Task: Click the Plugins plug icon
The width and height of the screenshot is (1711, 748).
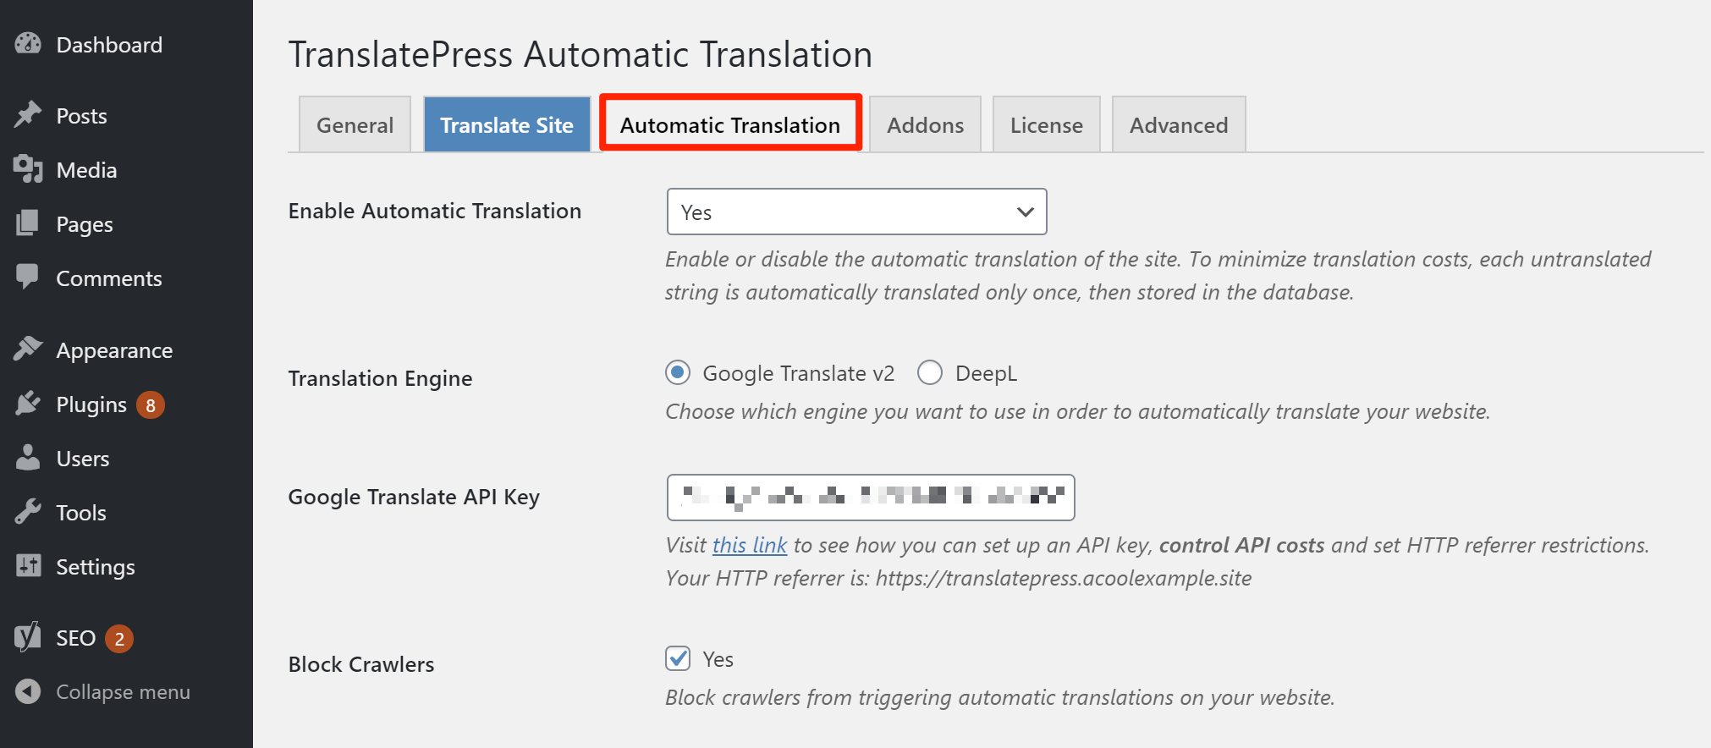Action: click(28, 404)
